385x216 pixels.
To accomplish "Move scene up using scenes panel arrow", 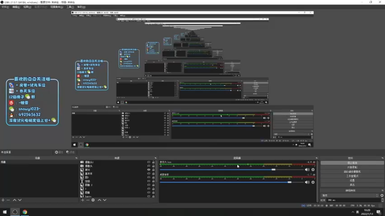I will coord(14,200).
